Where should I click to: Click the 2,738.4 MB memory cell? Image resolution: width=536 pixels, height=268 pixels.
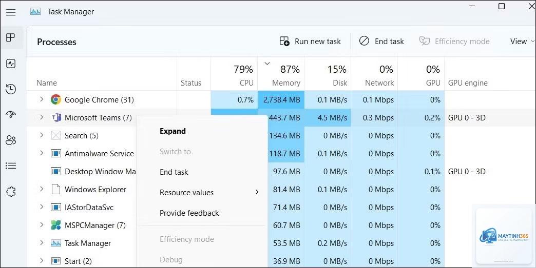pyautogui.click(x=281, y=99)
